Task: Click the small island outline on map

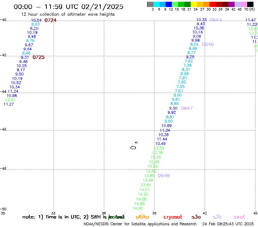Action: coord(136,142)
